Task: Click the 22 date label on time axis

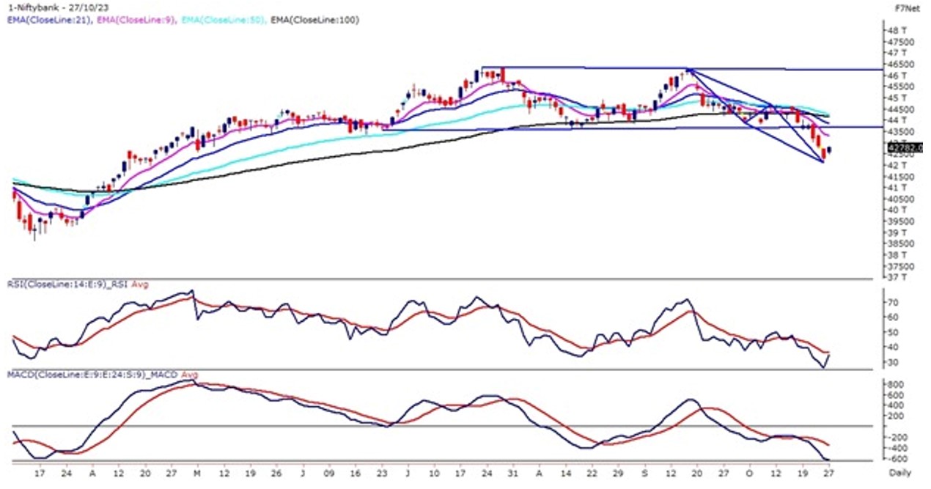Action: coord(592,475)
